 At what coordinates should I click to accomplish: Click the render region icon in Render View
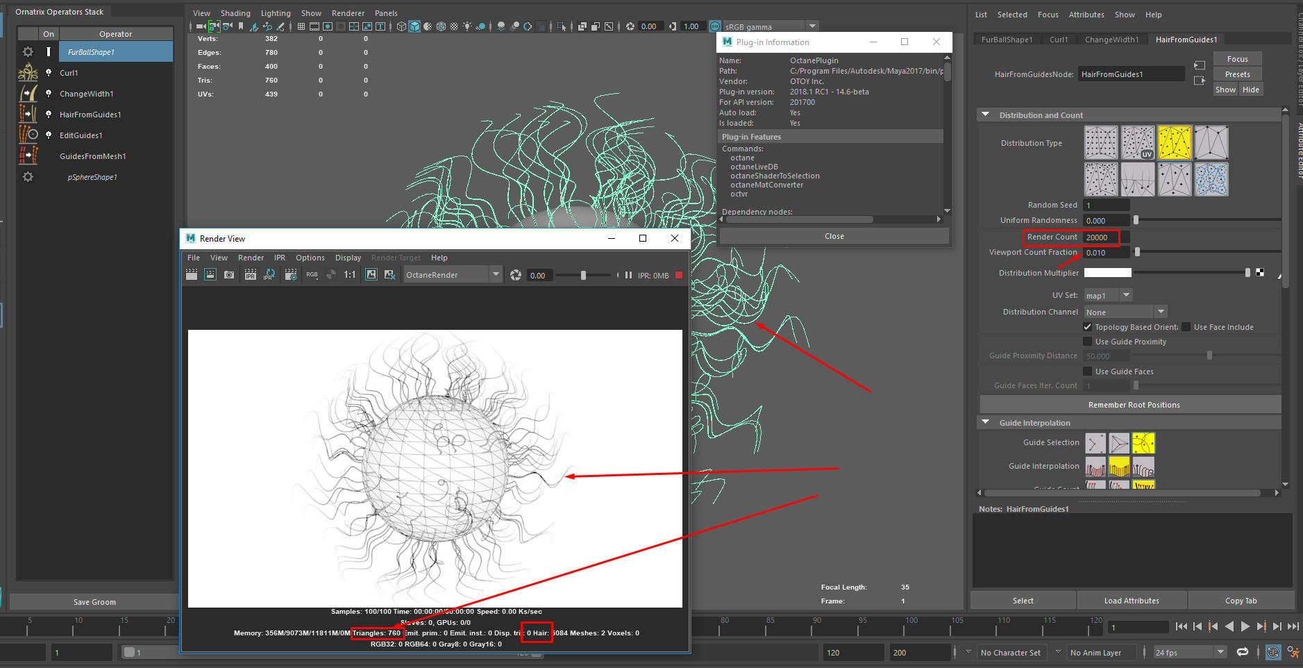click(210, 275)
